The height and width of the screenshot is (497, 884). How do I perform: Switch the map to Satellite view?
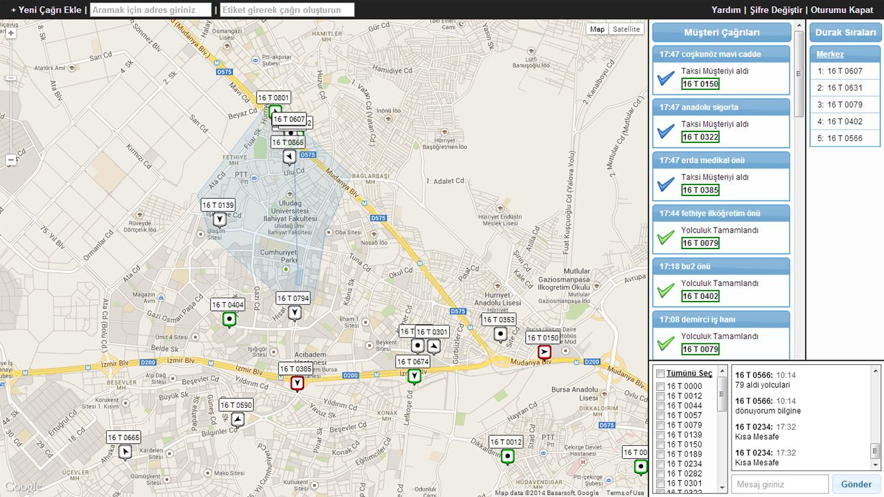625,29
